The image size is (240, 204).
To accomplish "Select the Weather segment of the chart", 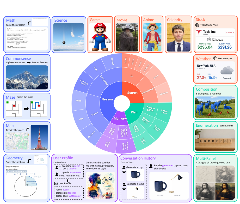I will [x=164, y=93].
